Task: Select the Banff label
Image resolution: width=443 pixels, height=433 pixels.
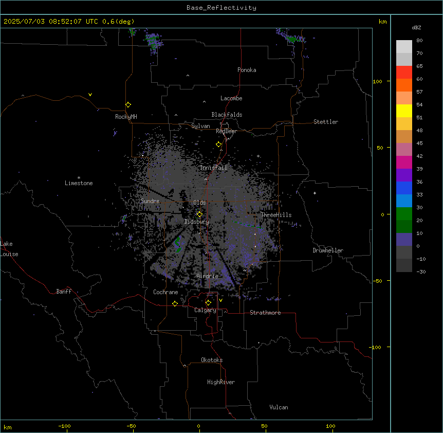Action: tap(64, 292)
